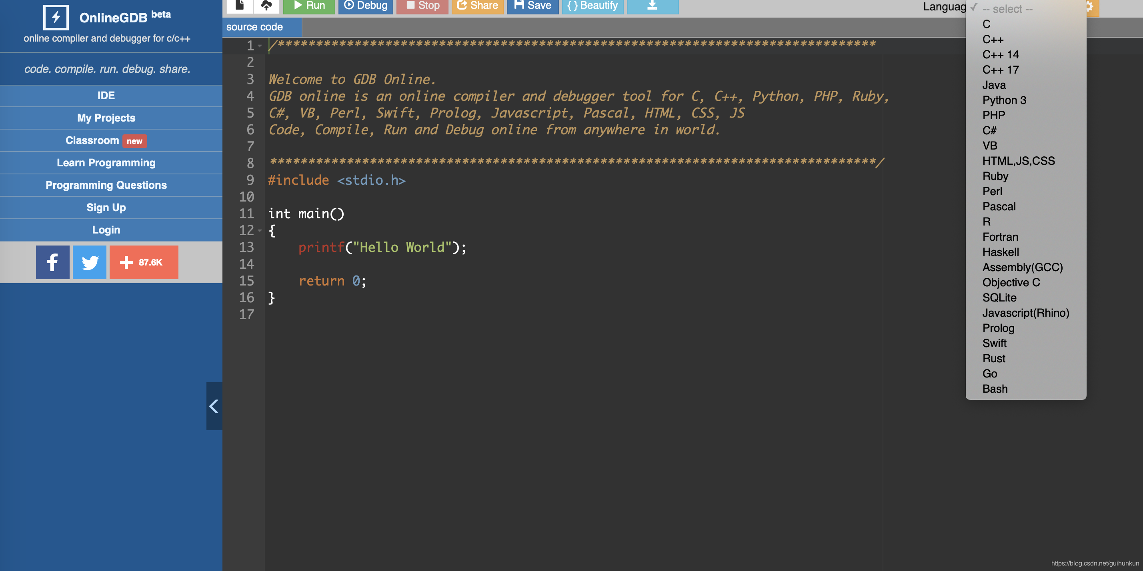Collapse the sidebar with left chevron
The image size is (1143, 571).
(214, 406)
